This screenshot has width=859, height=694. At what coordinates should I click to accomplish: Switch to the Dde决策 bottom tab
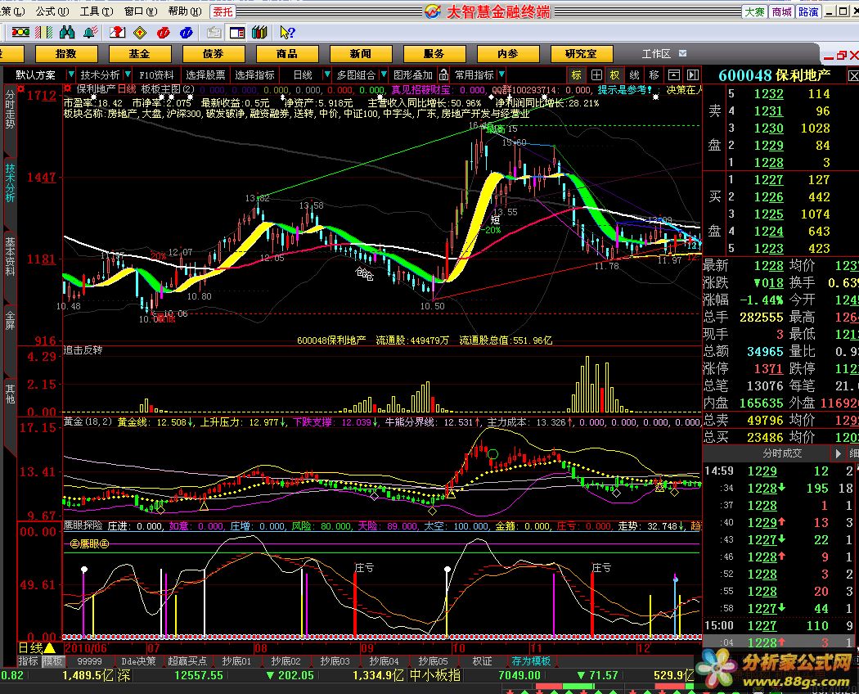click(138, 661)
